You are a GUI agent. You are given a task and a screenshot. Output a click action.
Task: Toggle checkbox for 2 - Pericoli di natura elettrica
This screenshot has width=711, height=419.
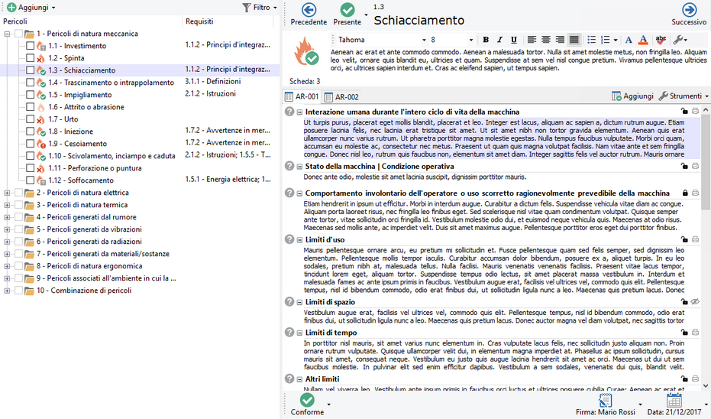click(x=18, y=193)
